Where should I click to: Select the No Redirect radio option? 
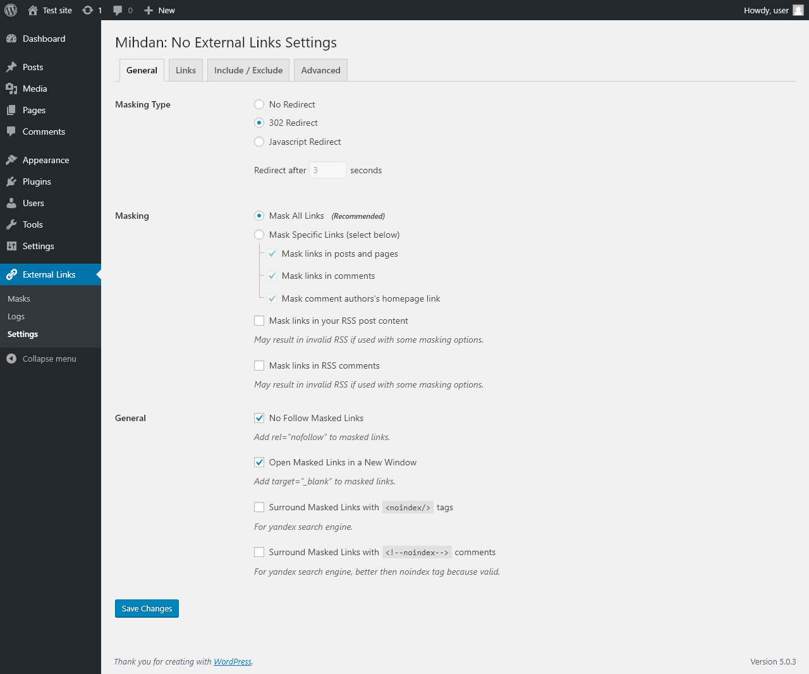point(259,104)
